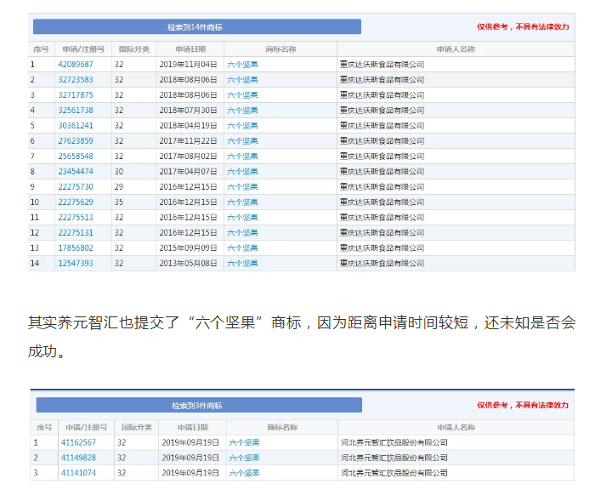Click 序号 column header in bottom table
Screen dimensions: 612x501
[44, 428]
